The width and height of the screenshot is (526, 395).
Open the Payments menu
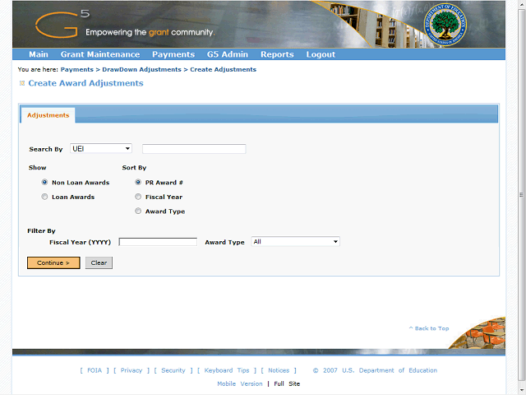tap(173, 54)
